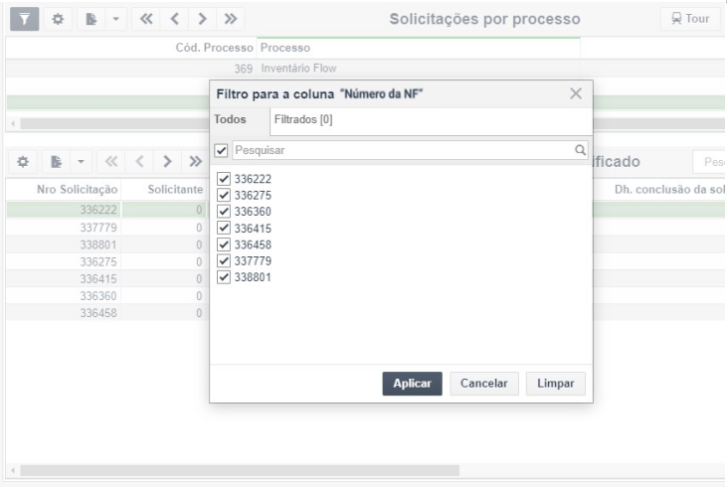Screen dimensions: 727x487
Task: Toggle the select-all checkbox beside Pesquisar
Action: pos(221,150)
